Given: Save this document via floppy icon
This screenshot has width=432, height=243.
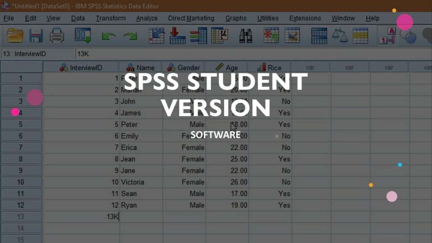Looking at the screenshot, I should [x=36, y=35].
